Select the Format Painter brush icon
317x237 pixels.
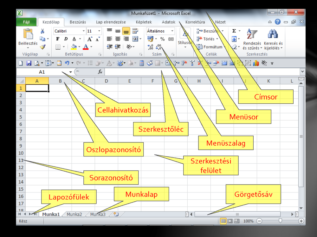point(42,47)
